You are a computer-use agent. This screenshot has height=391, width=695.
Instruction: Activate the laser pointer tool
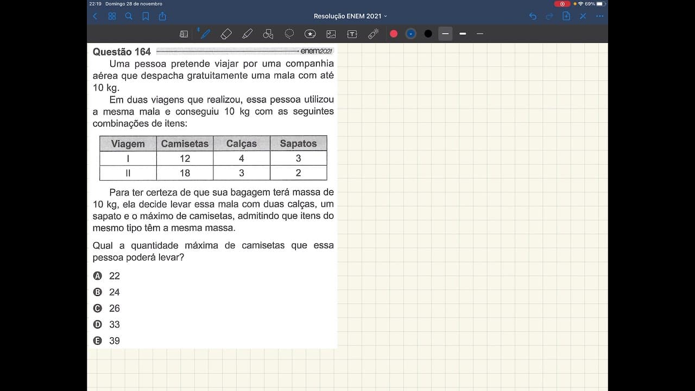tap(373, 34)
